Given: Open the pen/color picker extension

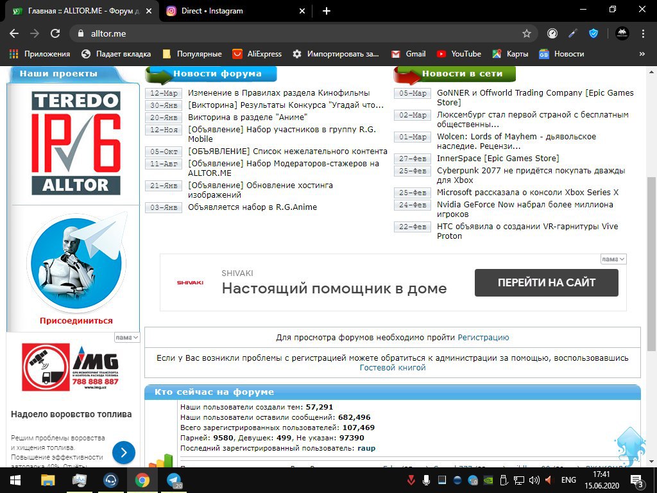Looking at the screenshot, I should click(x=573, y=33).
